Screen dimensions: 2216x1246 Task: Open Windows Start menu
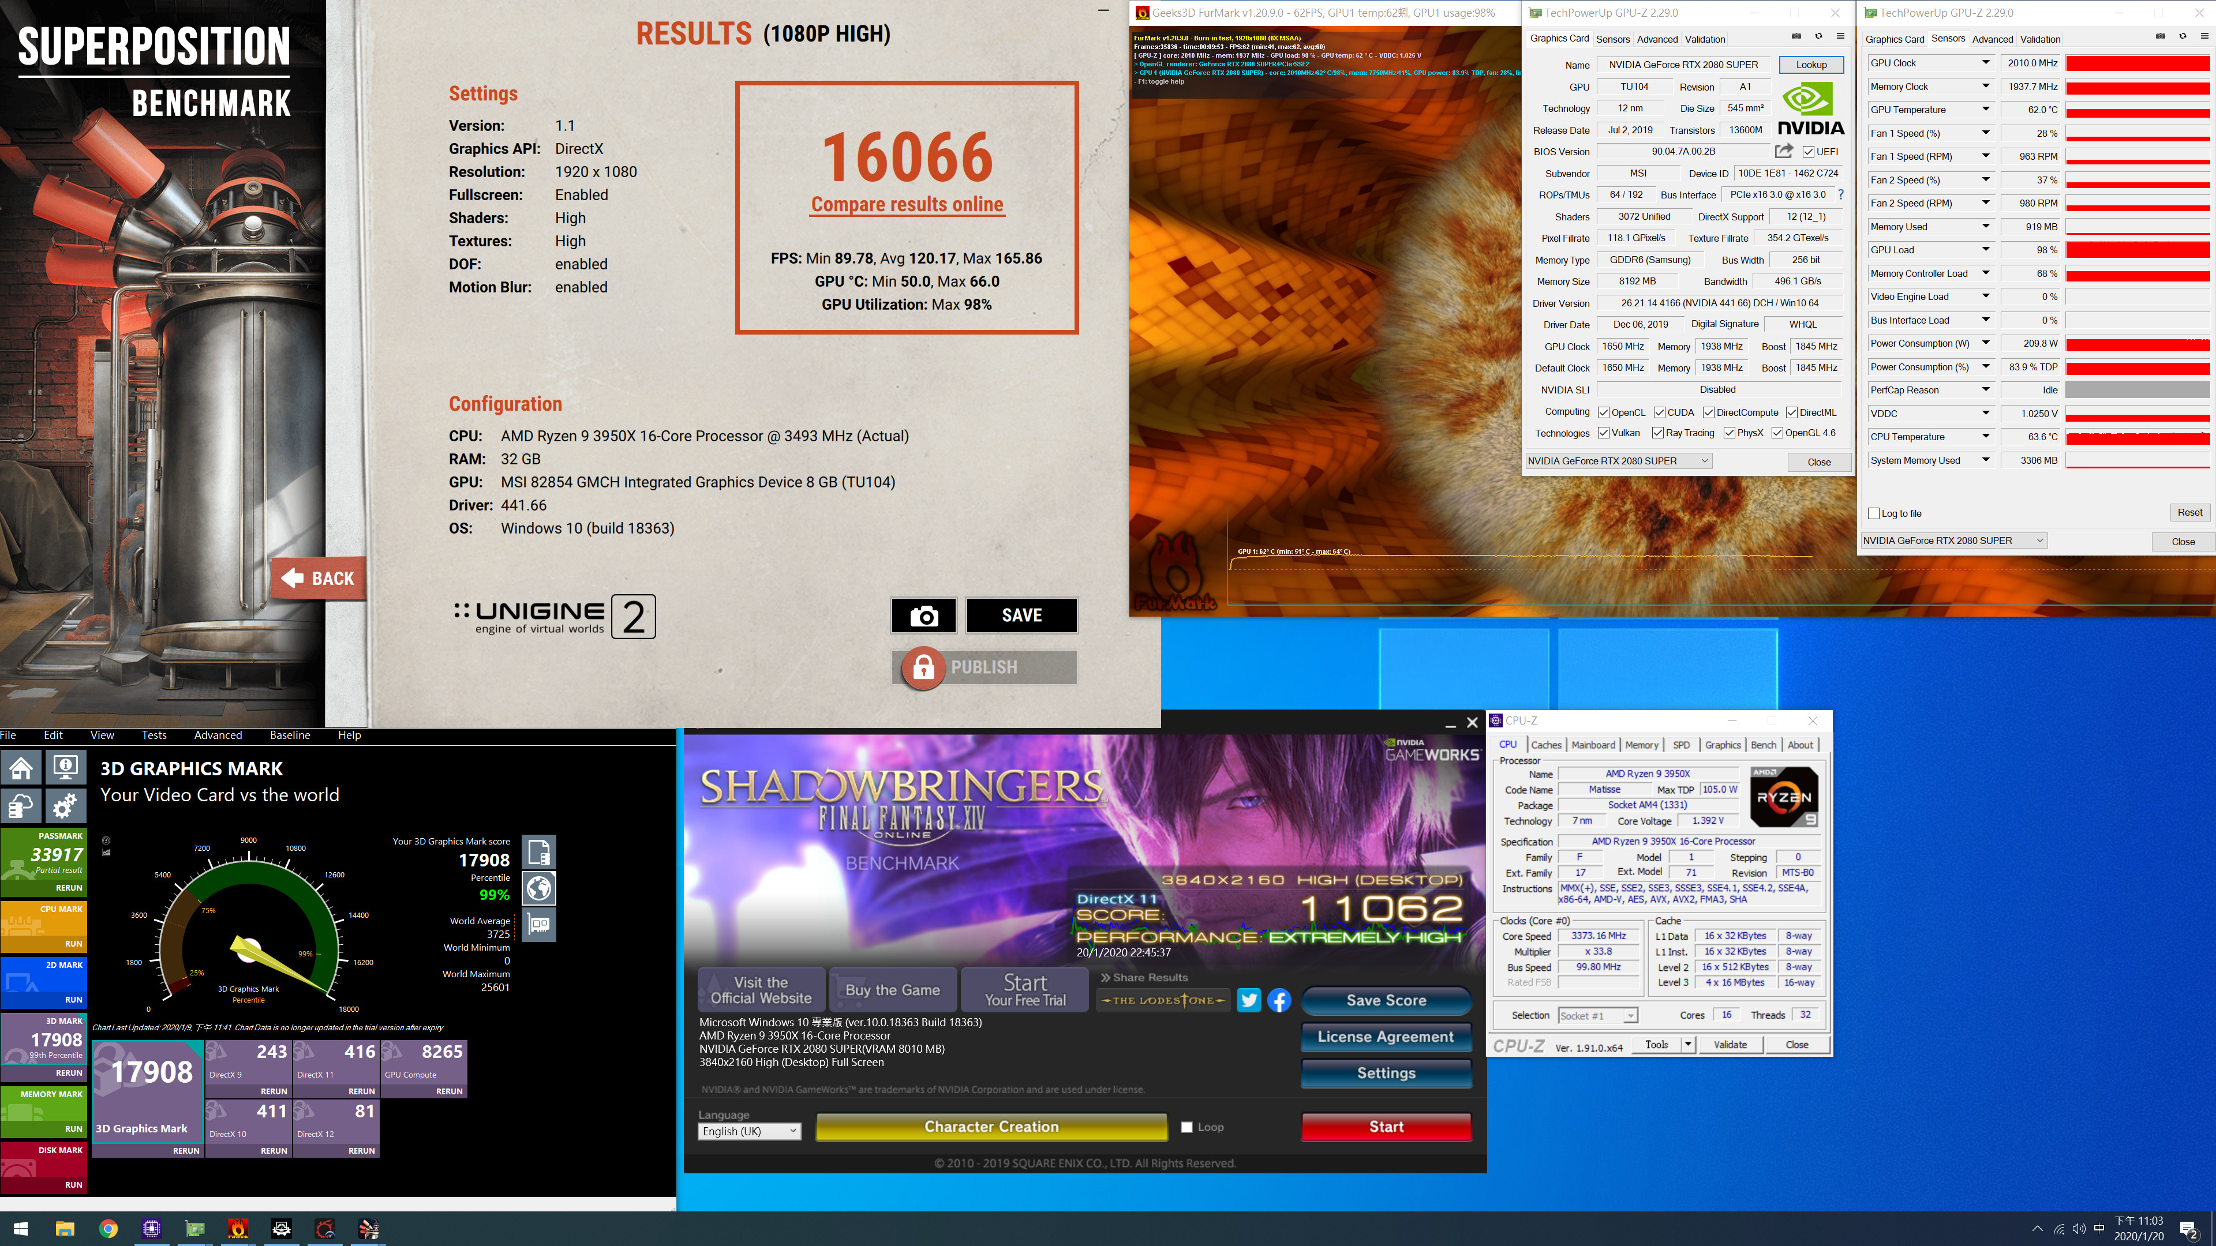coord(21,1229)
